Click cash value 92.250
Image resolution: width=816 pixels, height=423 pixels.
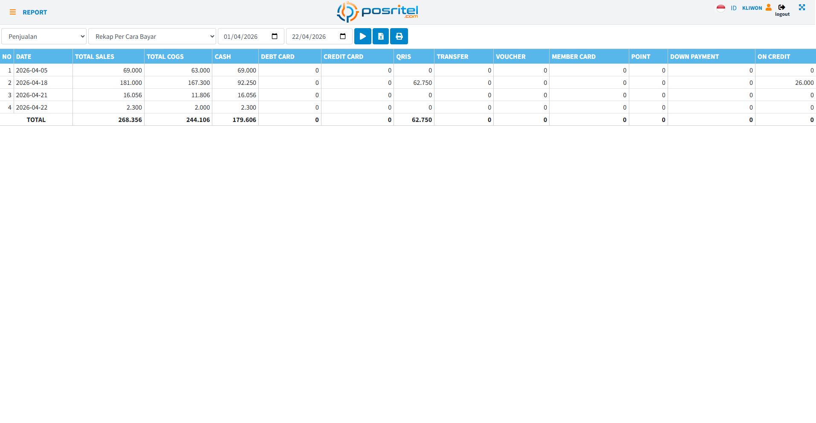tap(247, 83)
